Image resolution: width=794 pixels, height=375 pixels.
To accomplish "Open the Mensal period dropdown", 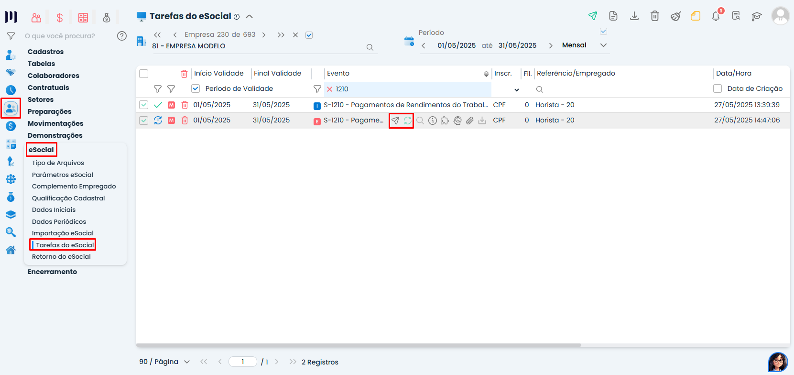I will tap(603, 45).
